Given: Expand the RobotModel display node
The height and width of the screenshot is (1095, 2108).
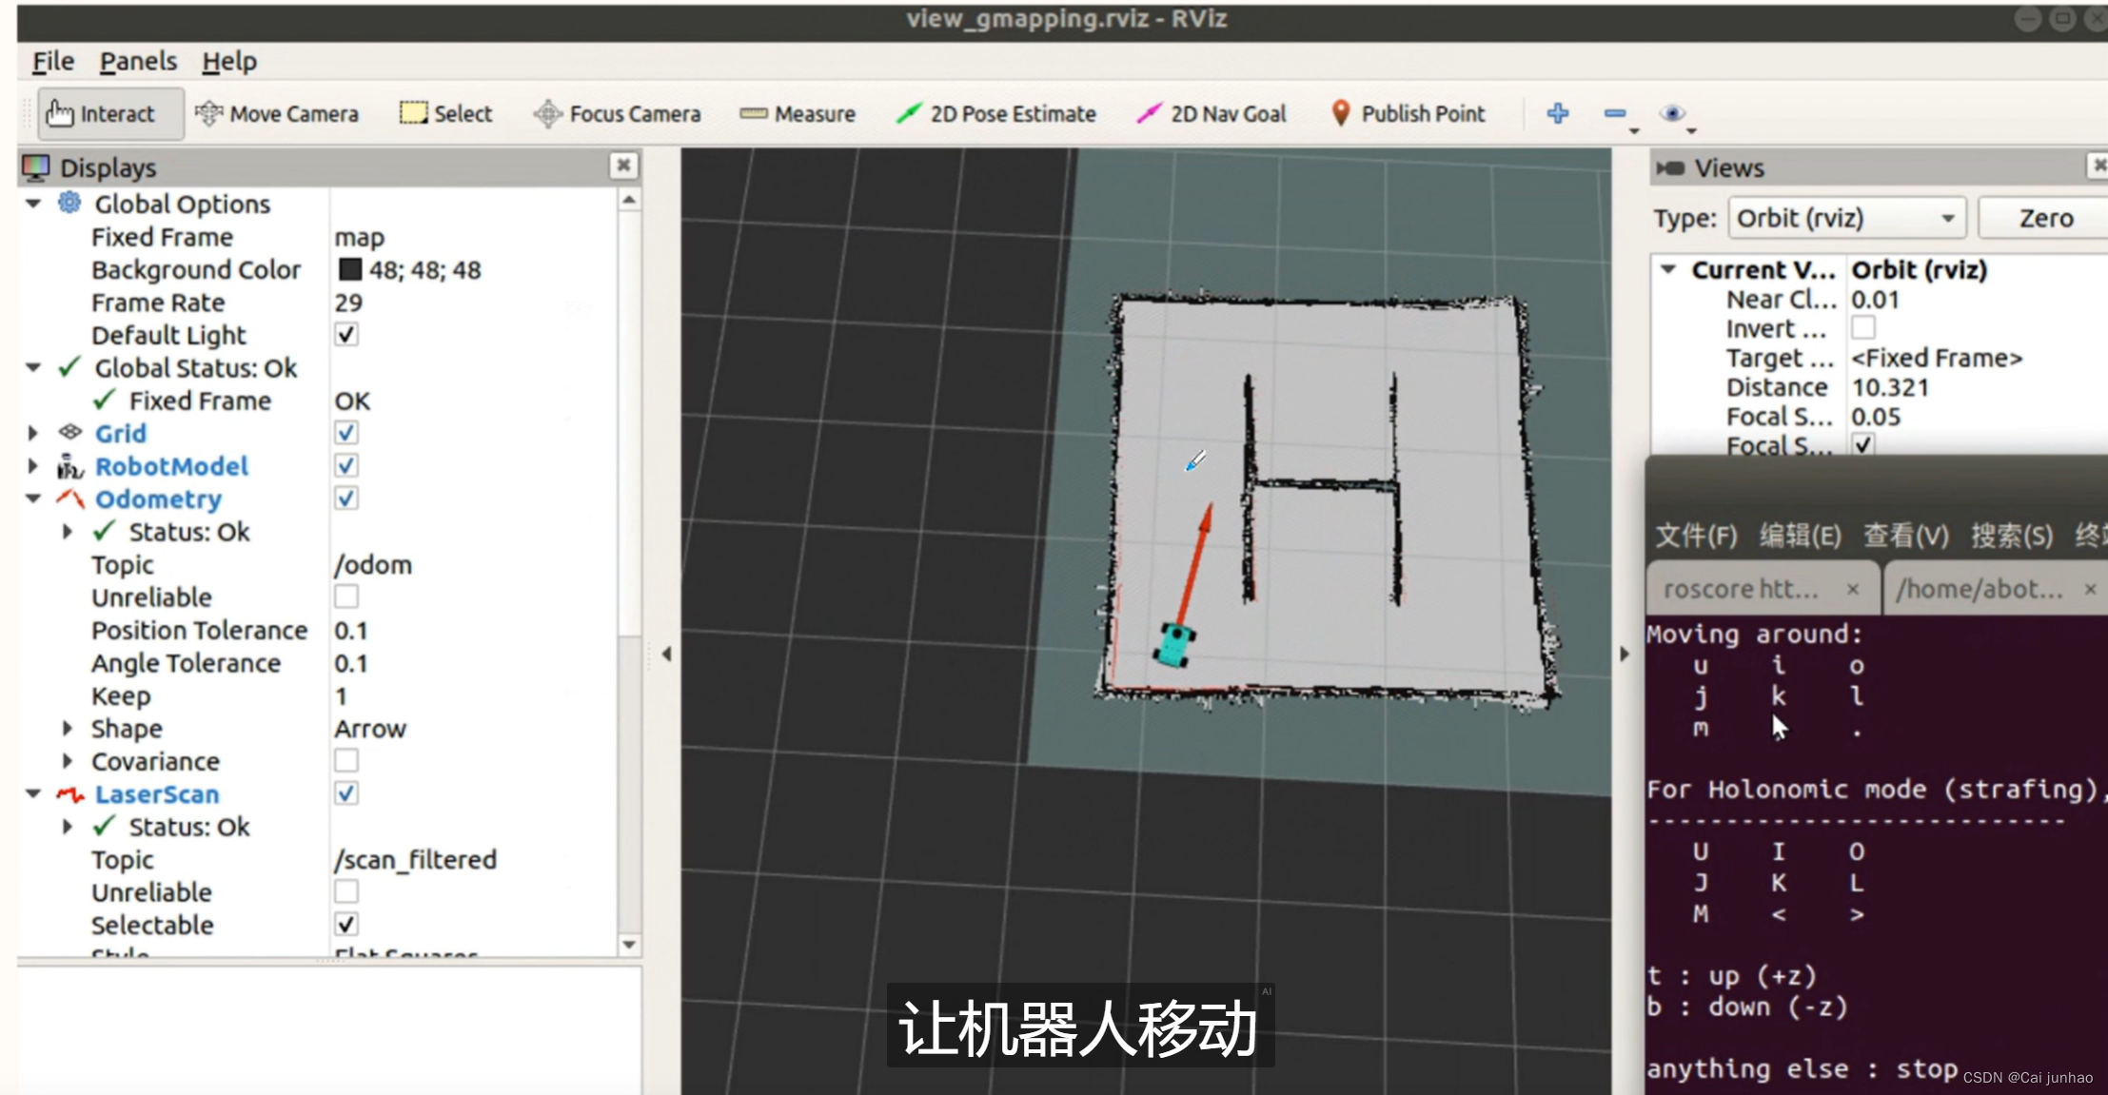Looking at the screenshot, I should [x=33, y=465].
